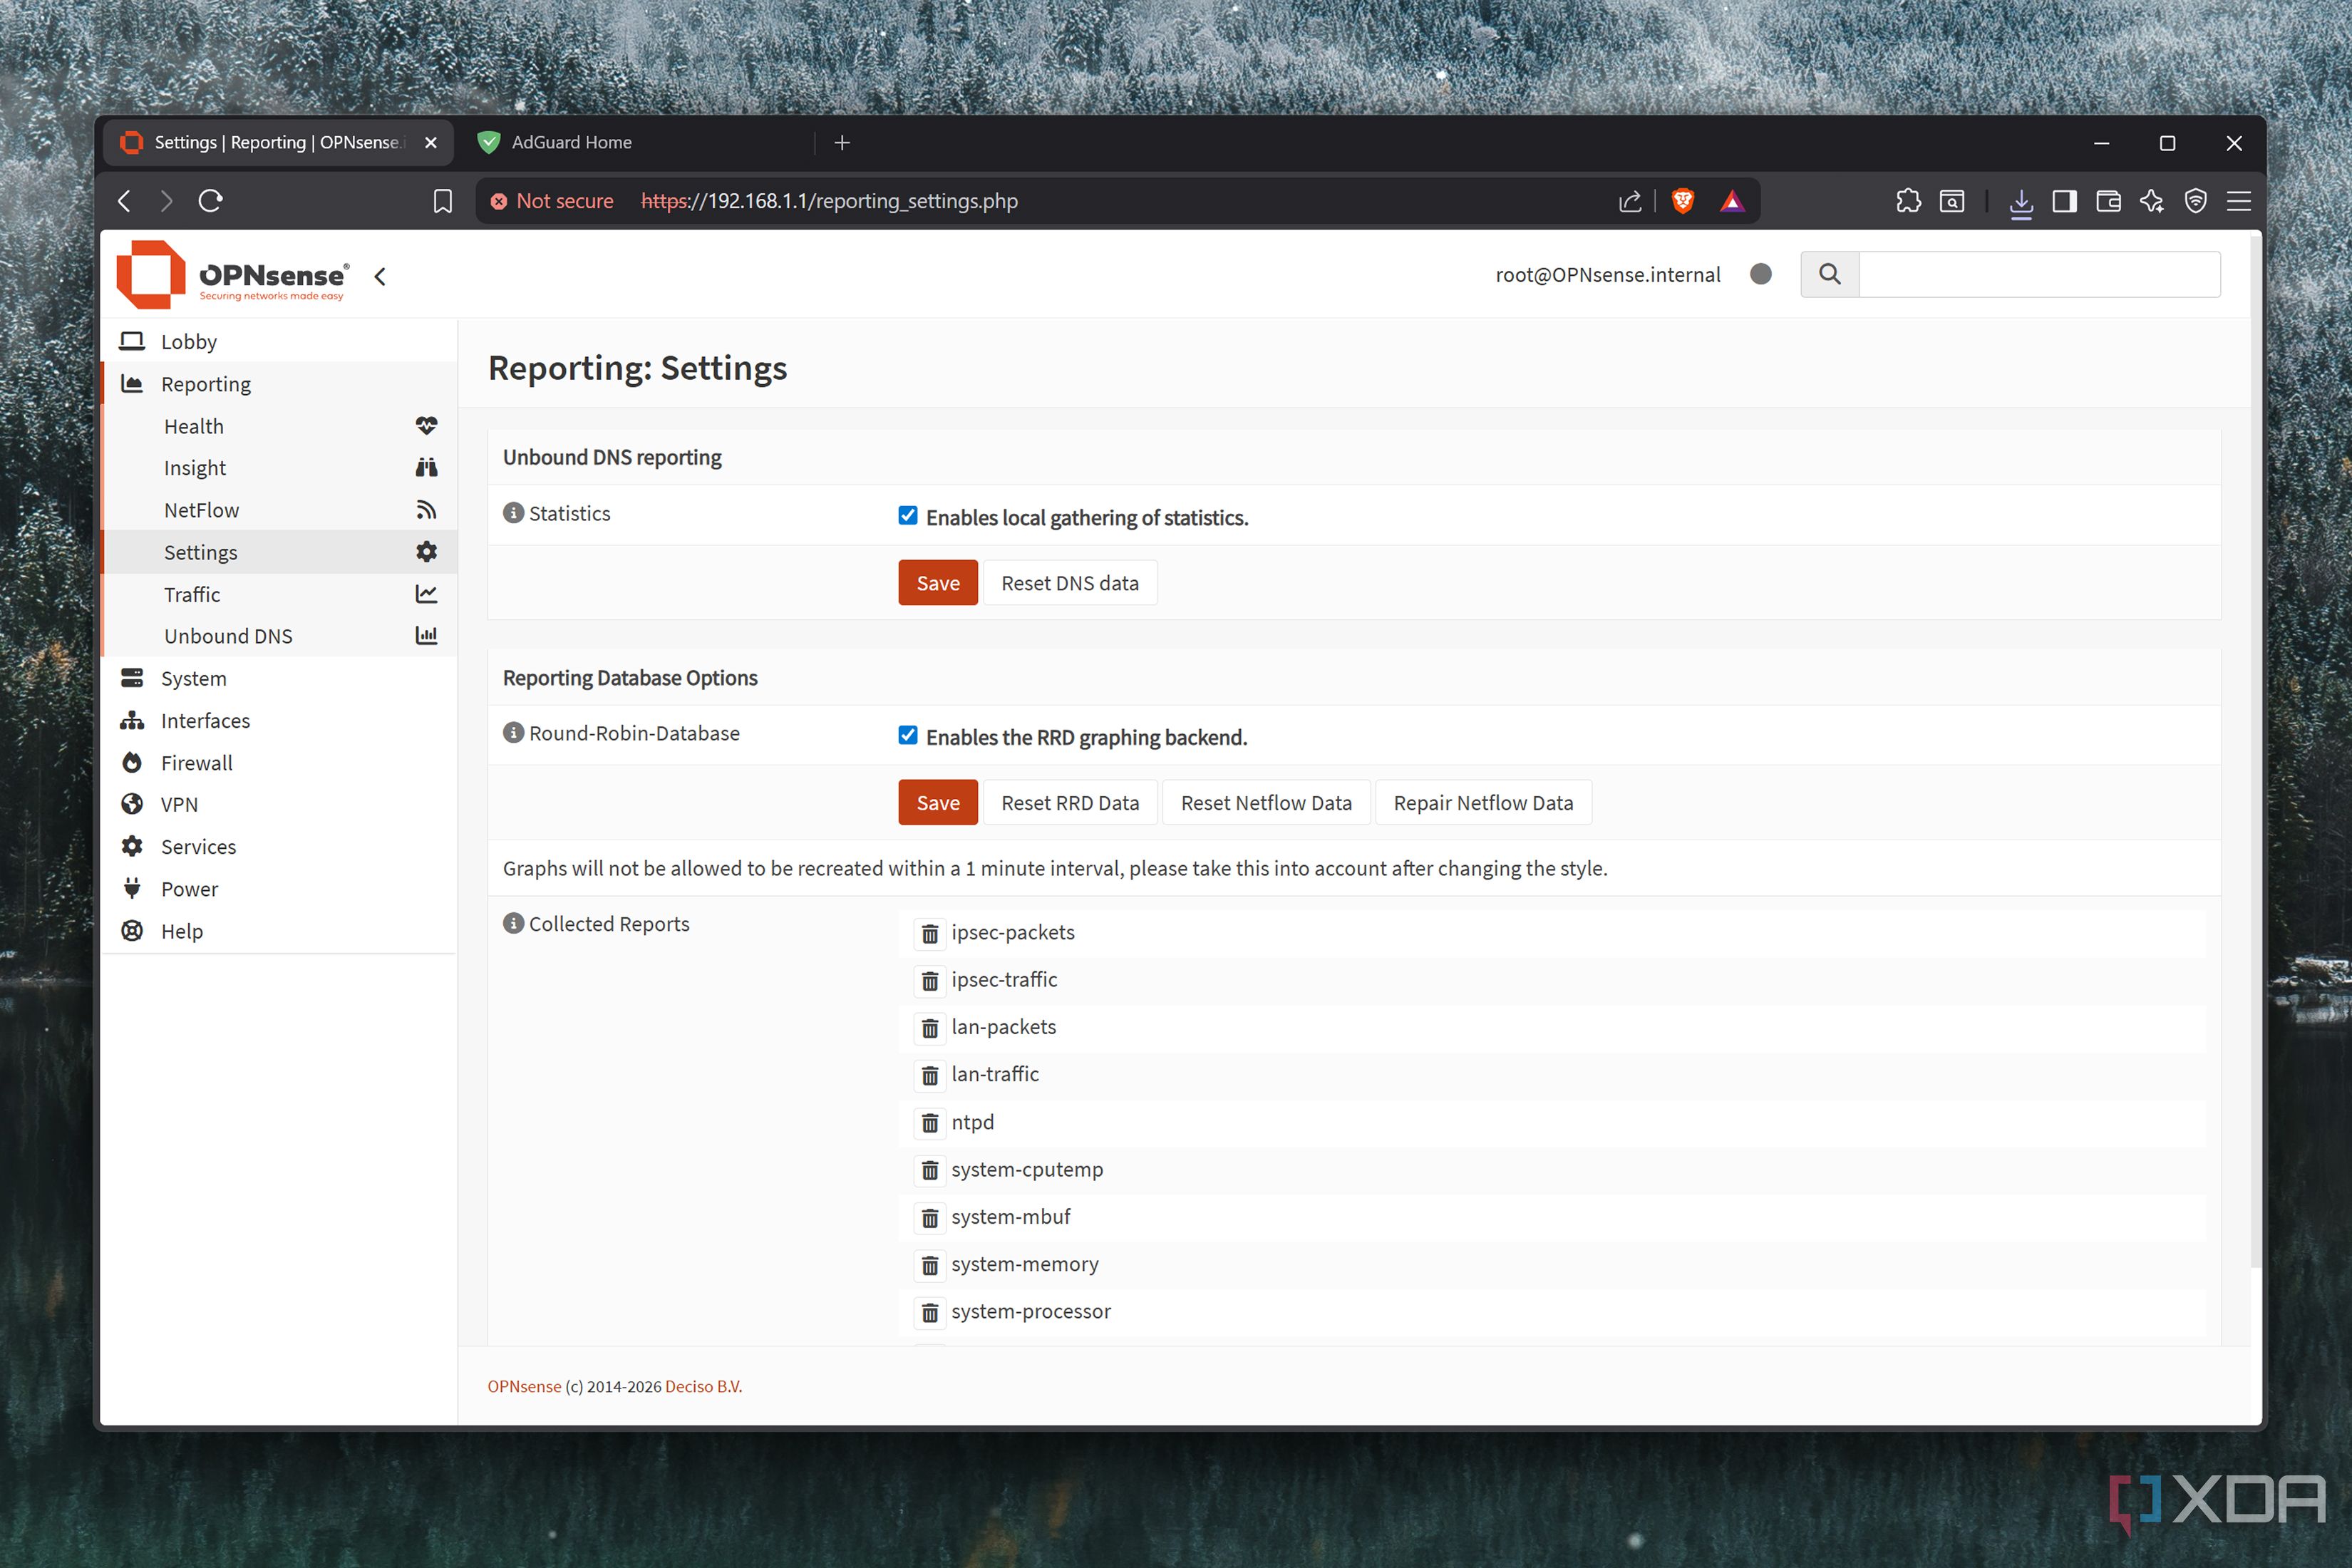The image size is (2352, 1568).
Task: Click trash icon beside system-memory
Action: tap(929, 1265)
